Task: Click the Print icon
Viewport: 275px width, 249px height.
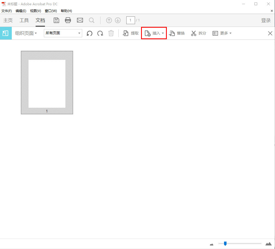Action: coord(68,20)
